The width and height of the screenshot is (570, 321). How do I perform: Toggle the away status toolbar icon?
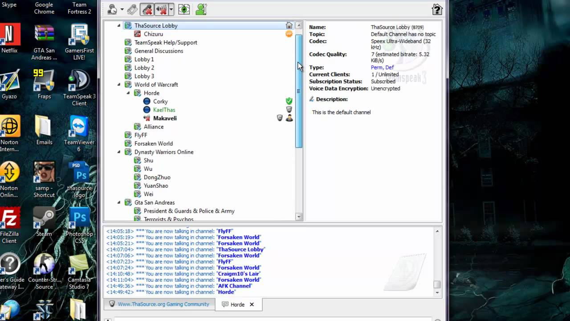point(112,9)
